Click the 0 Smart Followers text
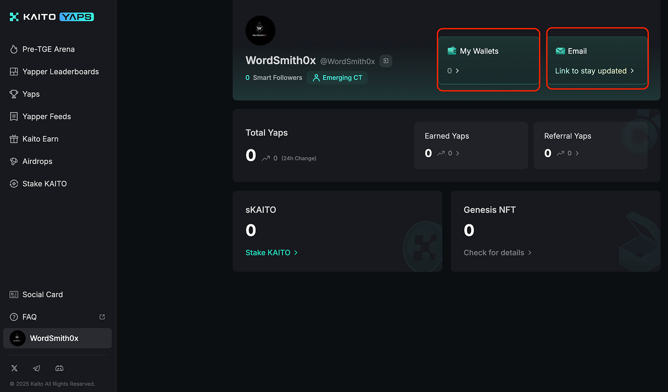 pos(274,78)
